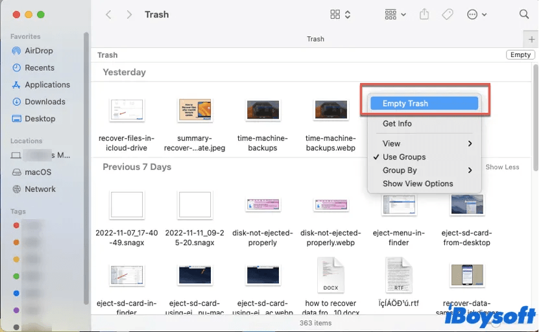Click the blue tag dot in sidebar
Image resolution: width=541 pixels, height=332 pixels.
[16, 293]
